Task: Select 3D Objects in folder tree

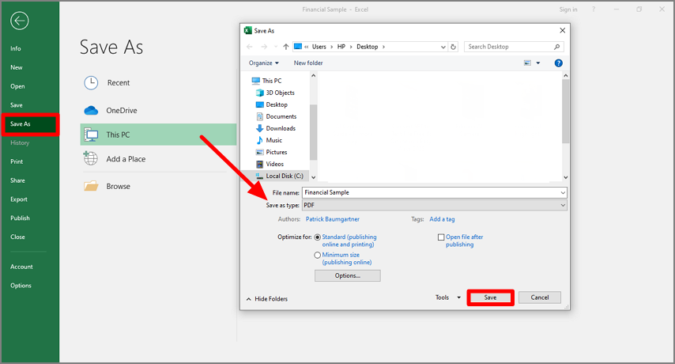Action: tap(275, 93)
